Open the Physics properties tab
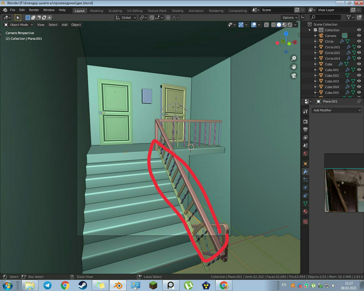The image size is (364, 291). click(x=305, y=188)
